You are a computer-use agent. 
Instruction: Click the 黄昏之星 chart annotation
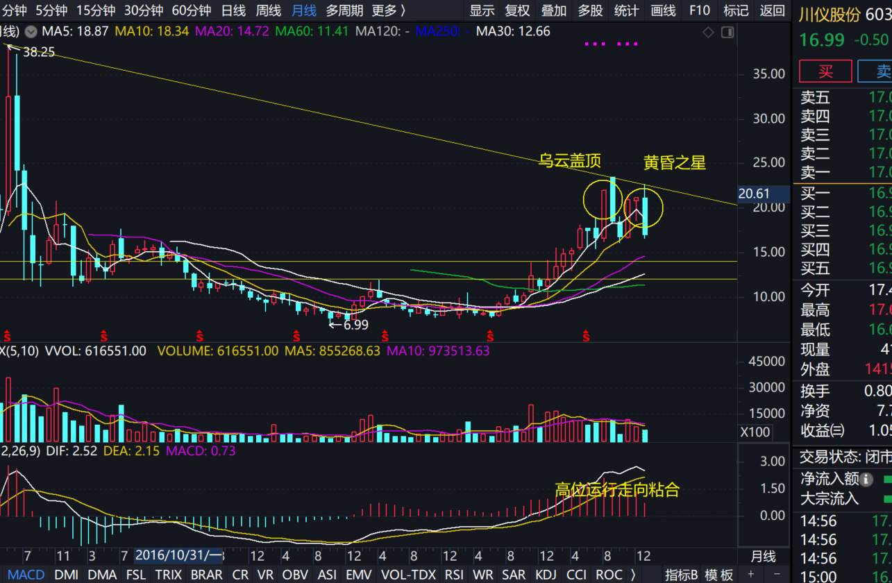point(674,163)
